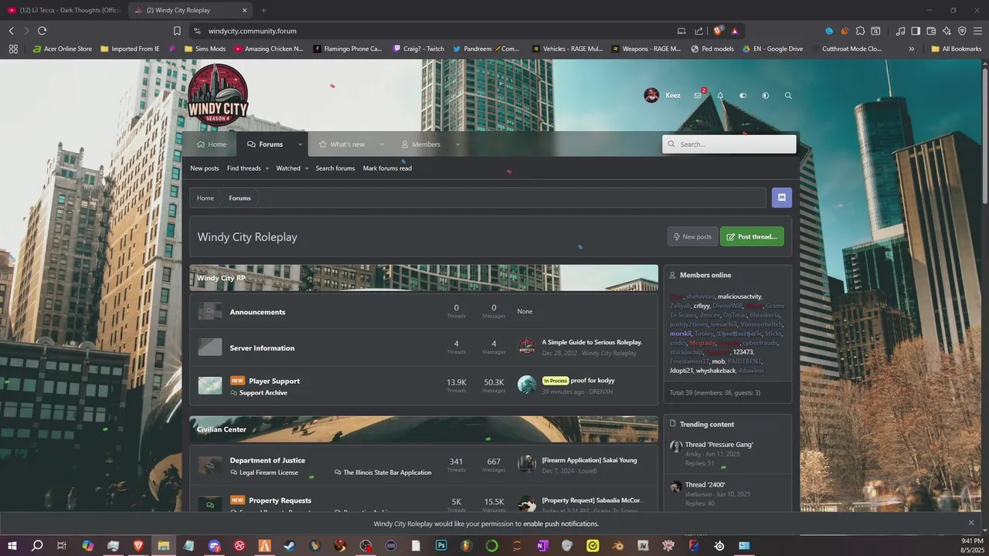Open the browser extensions puzzle icon
This screenshot has width=989, height=556.
coord(860,31)
